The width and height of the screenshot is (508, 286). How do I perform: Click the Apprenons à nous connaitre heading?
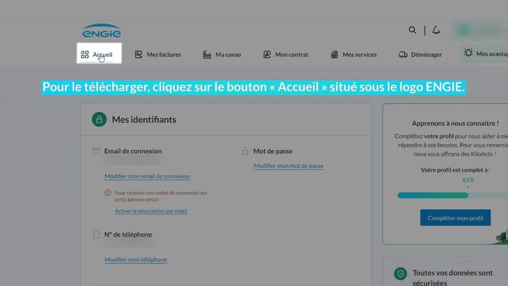click(455, 124)
